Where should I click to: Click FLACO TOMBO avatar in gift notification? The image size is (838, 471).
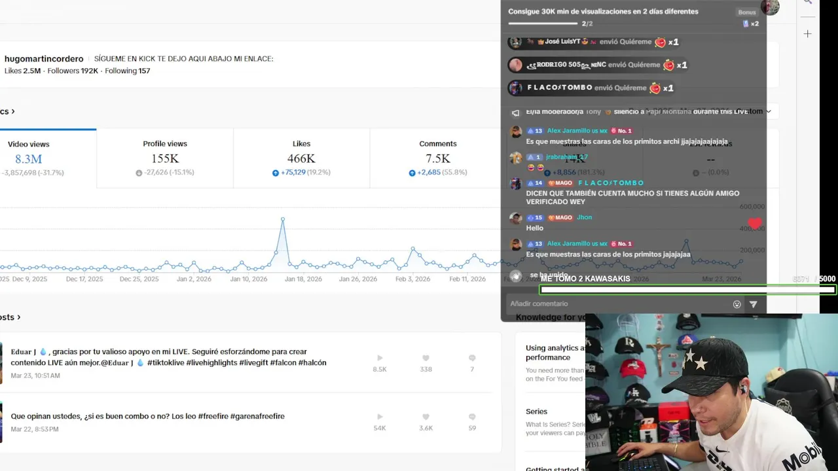pos(515,88)
